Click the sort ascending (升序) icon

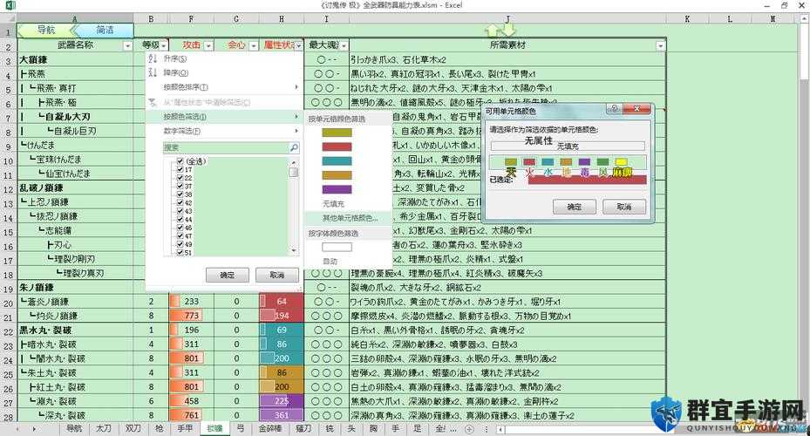[x=153, y=59]
